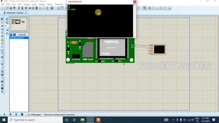The width and height of the screenshot is (219, 123).
Task: Open the Proteus app on the taskbar
Action: point(90,120)
